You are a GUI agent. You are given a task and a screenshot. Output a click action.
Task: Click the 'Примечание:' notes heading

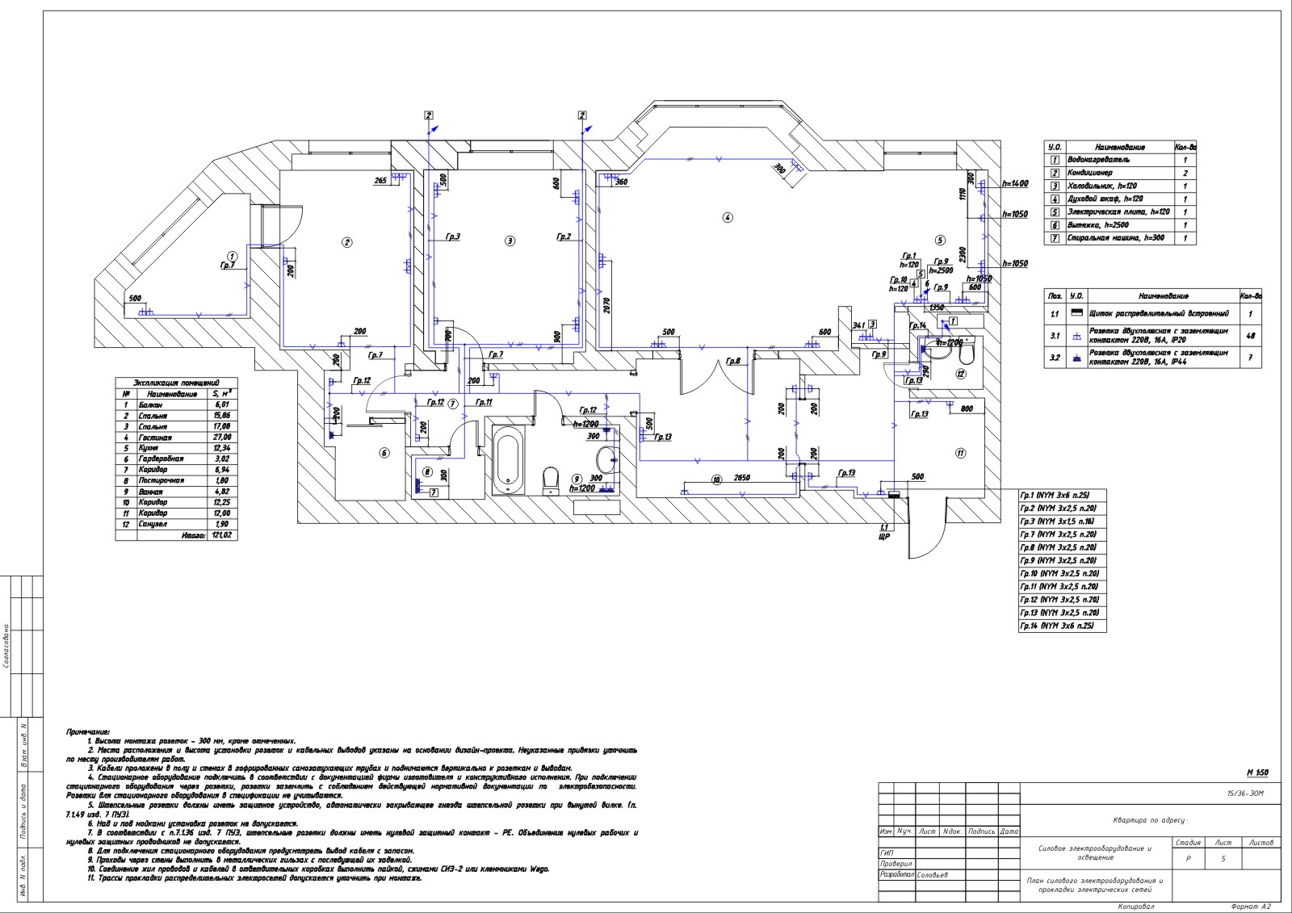tap(88, 731)
